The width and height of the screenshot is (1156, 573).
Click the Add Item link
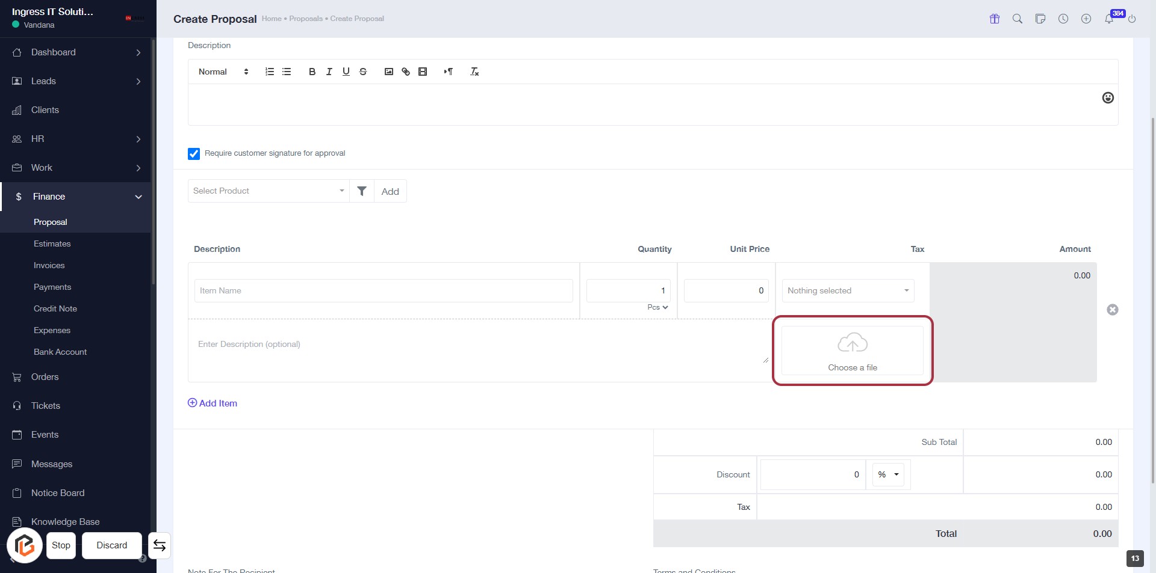[213, 403]
